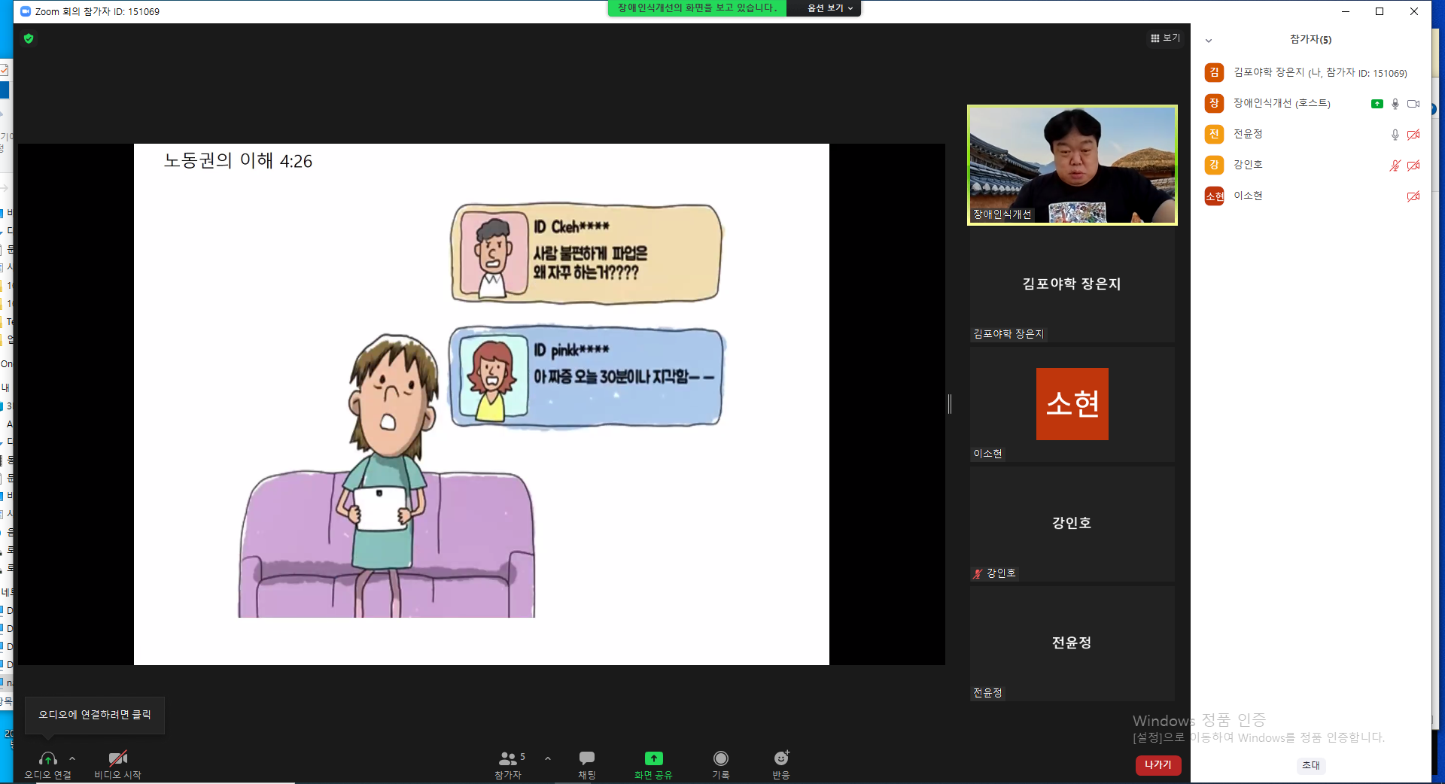
Task: Click 강인호's muted microphone icon
Action: click(1395, 166)
